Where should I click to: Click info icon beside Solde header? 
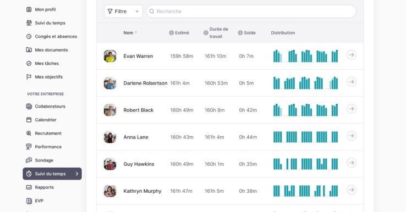pos(240,33)
